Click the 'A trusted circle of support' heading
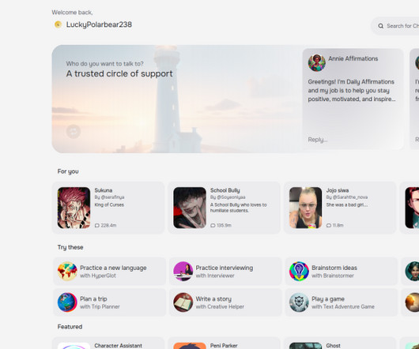The height and width of the screenshot is (349, 419). point(119,73)
